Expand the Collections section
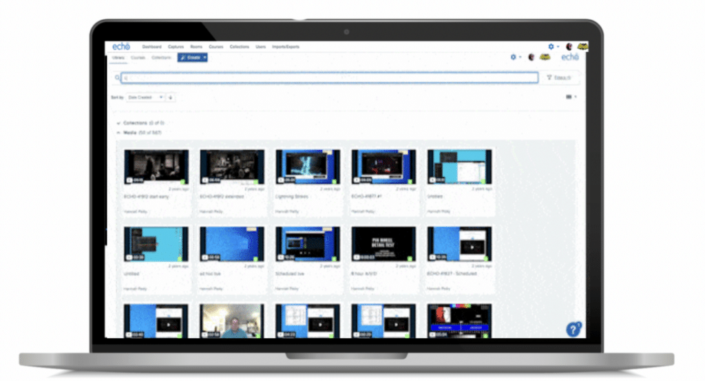705x381 pixels. [x=118, y=123]
